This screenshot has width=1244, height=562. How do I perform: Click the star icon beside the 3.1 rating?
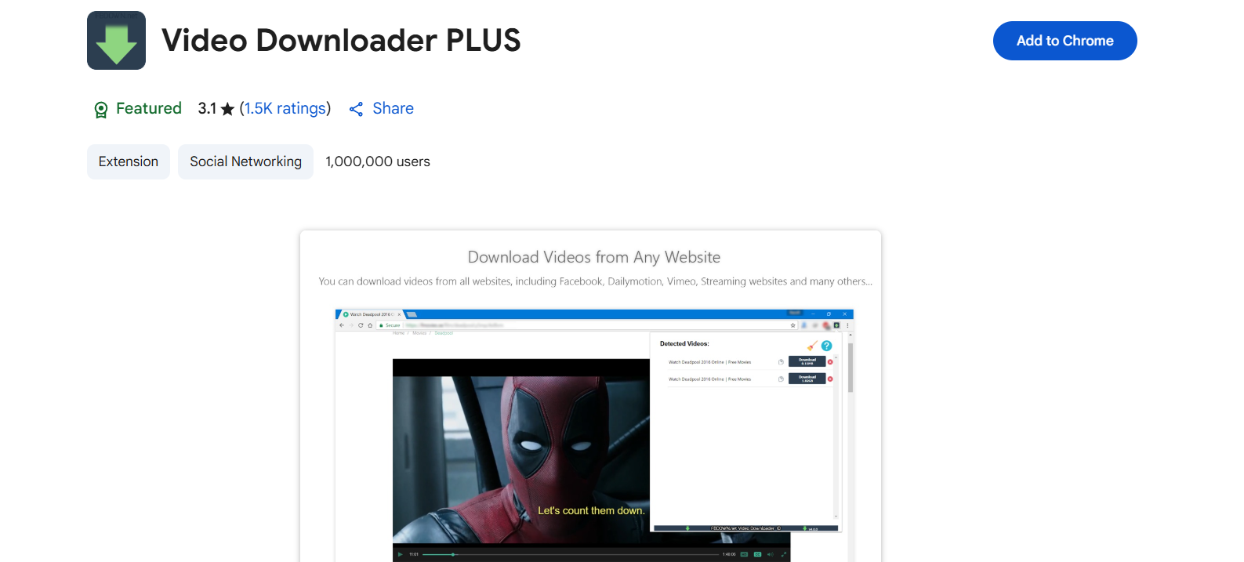[227, 109]
